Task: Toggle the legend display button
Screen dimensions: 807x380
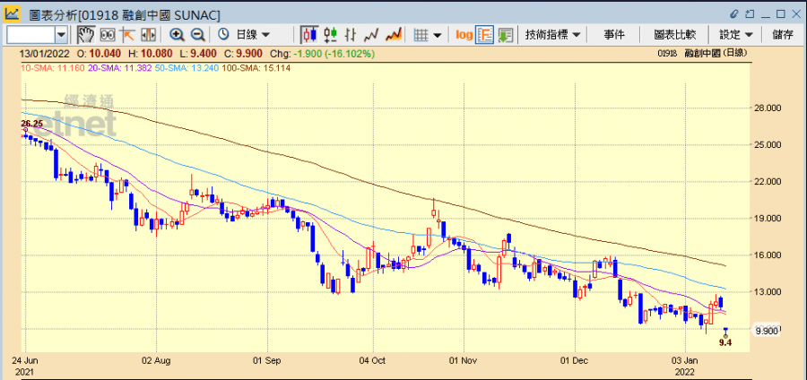Action: [484, 34]
